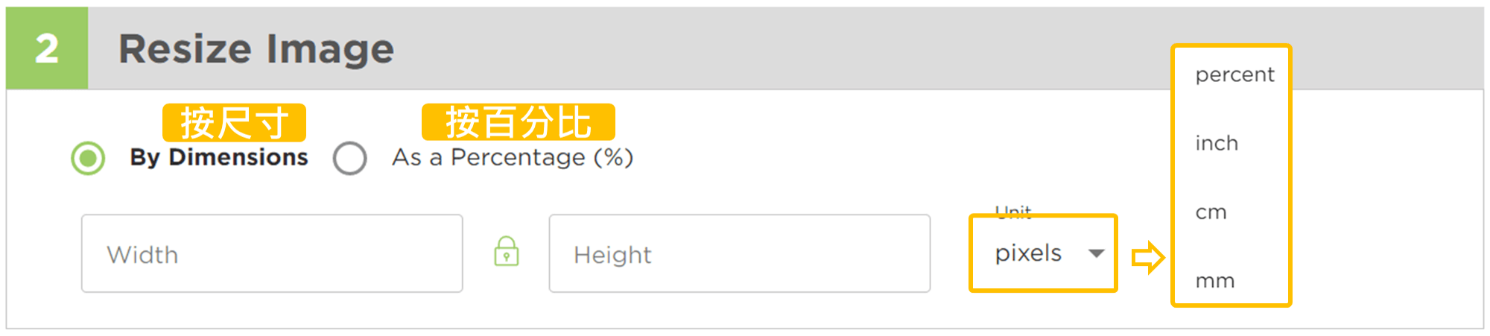The image size is (1490, 336).
Task: Click the pixels text in unit selector
Action: tap(1028, 253)
